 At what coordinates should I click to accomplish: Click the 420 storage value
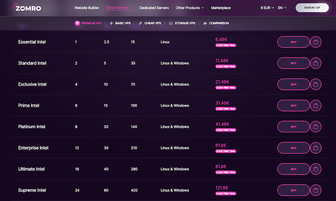(134, 190)
